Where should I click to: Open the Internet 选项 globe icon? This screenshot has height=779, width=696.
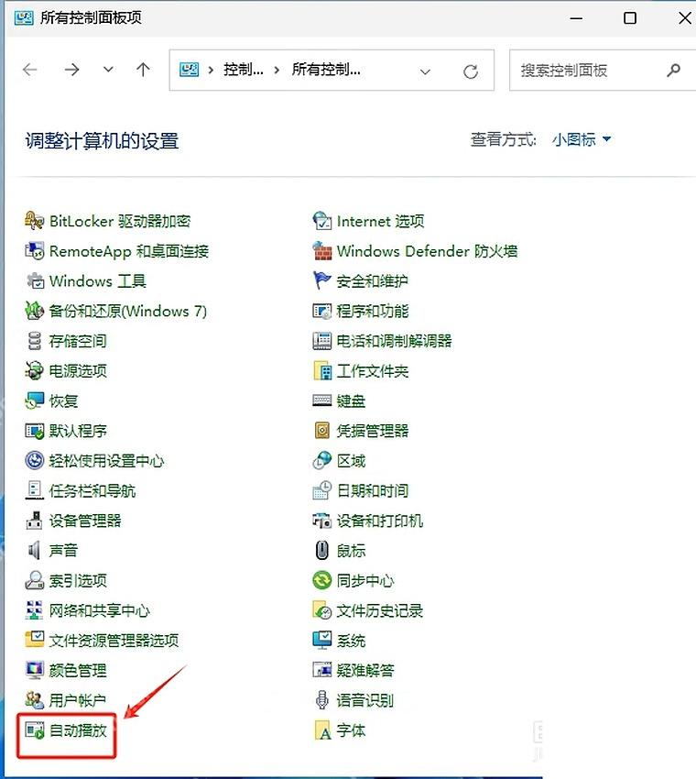[x=321, y=221]
